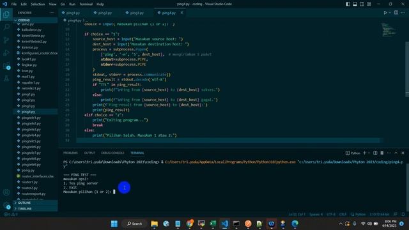Open the Windows Start menu
This screenshot has height=230, width=409.
tap(114, 224)
